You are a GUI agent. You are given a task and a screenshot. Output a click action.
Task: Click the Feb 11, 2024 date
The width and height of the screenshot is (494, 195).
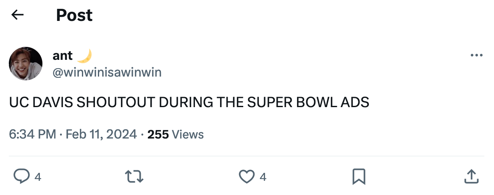(x=102, y=134)
